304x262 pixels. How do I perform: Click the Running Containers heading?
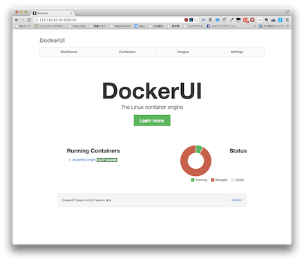pos(93,151)
